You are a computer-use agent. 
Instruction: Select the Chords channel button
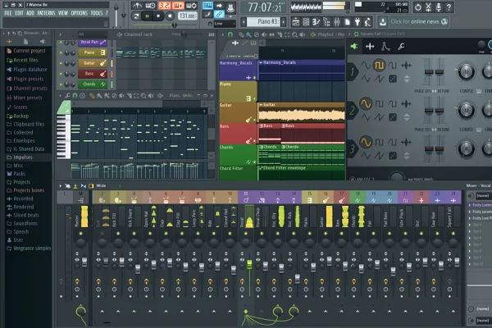click(x=93, y=84)
